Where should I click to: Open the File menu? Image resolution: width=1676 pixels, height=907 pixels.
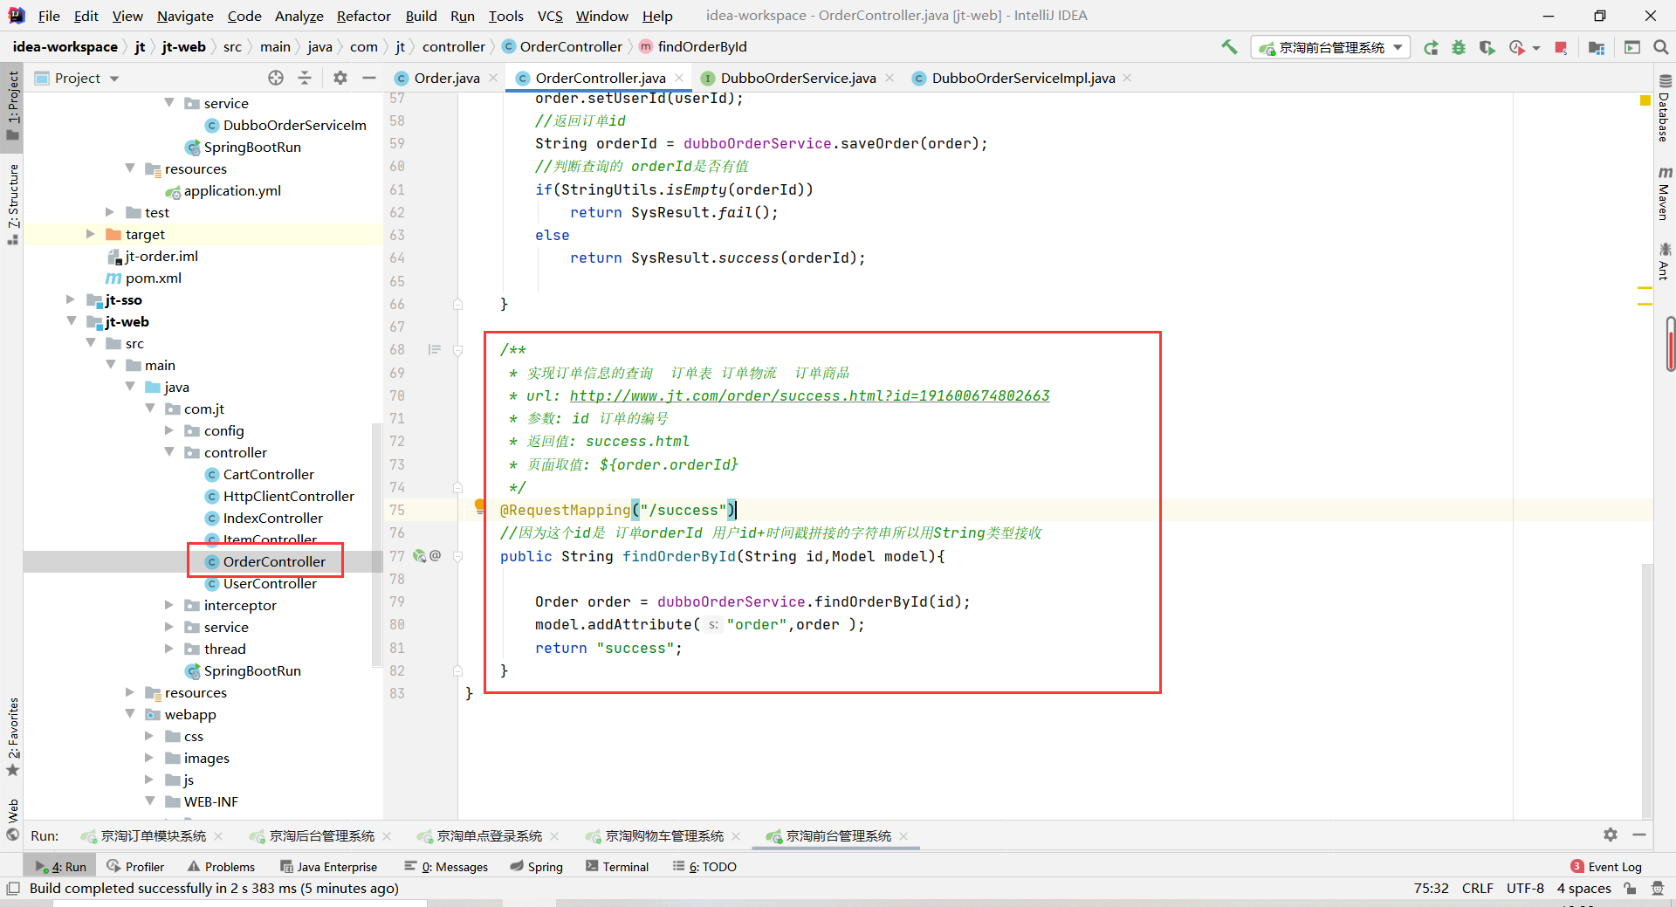[49, 16]
